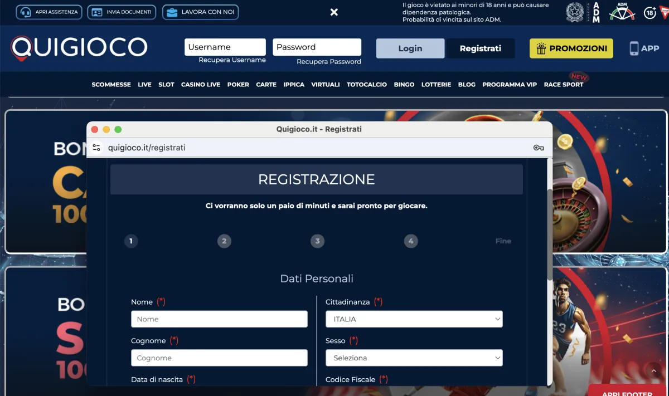Open the Scommesse menu item

tap(111, 85)
